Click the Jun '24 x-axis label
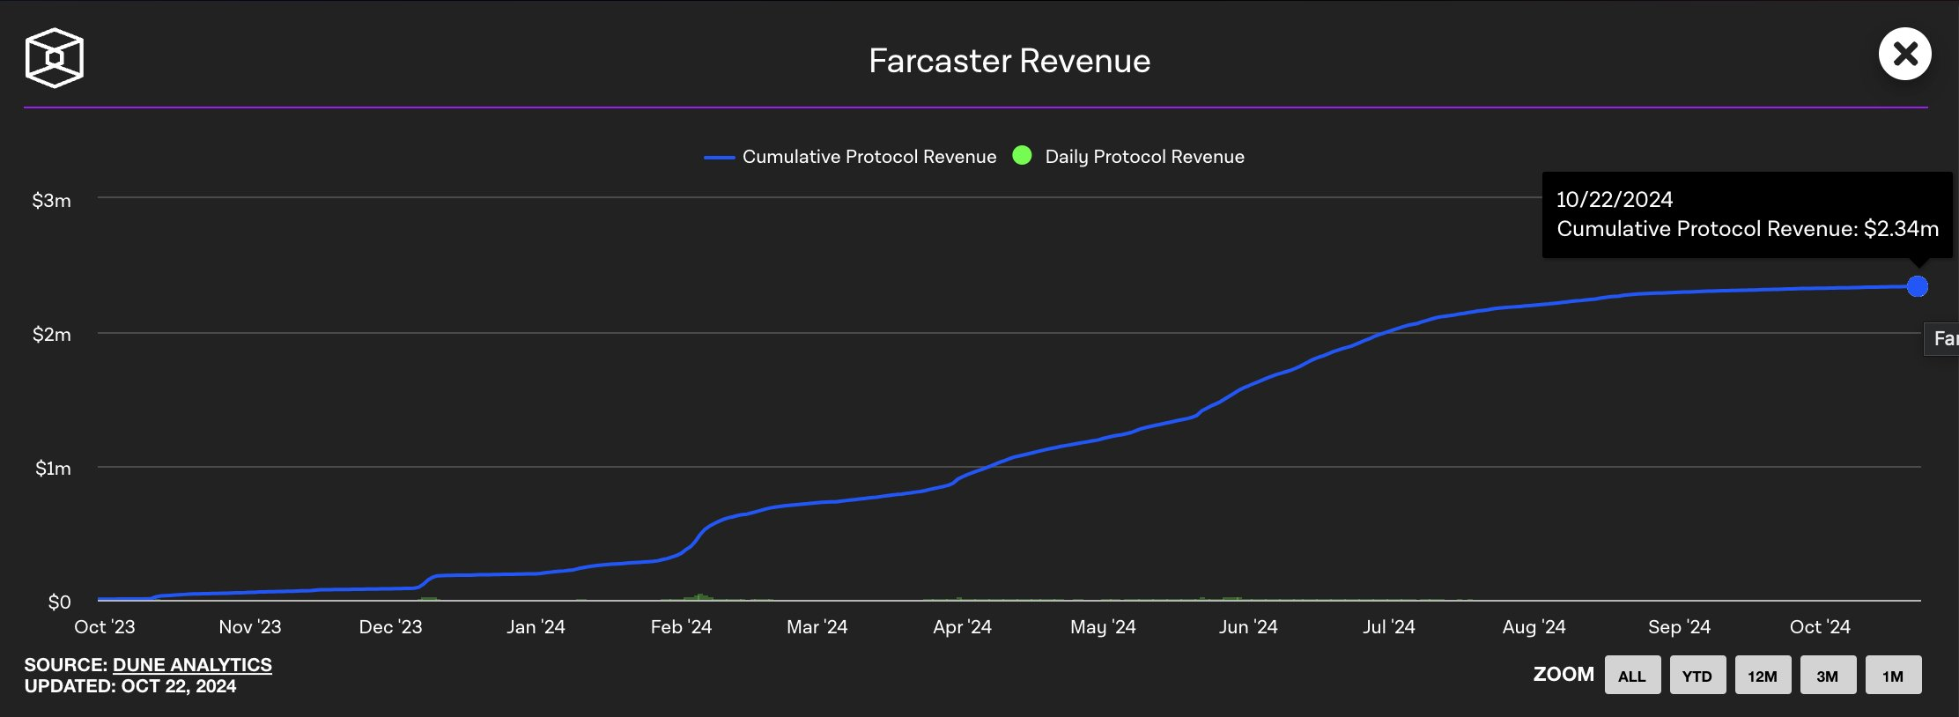Image resolution: width=1959 pixels, height=717 pixels. (1248, 627)
